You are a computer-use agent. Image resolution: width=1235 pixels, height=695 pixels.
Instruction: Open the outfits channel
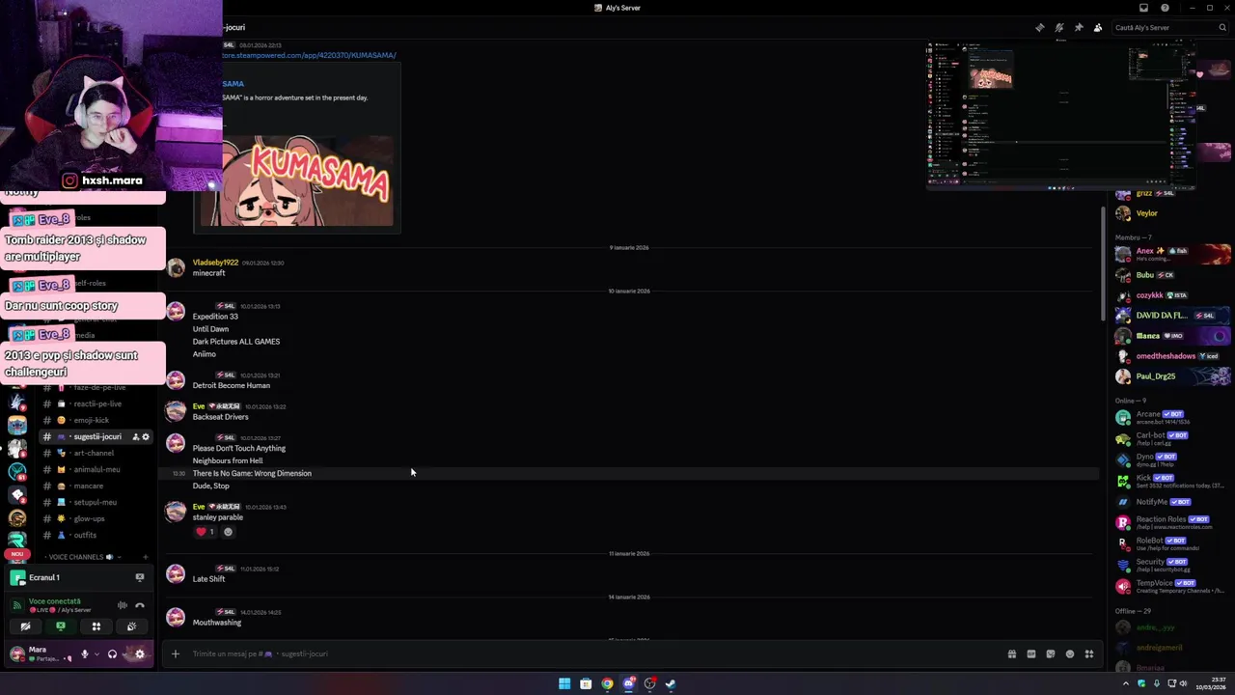95,535
